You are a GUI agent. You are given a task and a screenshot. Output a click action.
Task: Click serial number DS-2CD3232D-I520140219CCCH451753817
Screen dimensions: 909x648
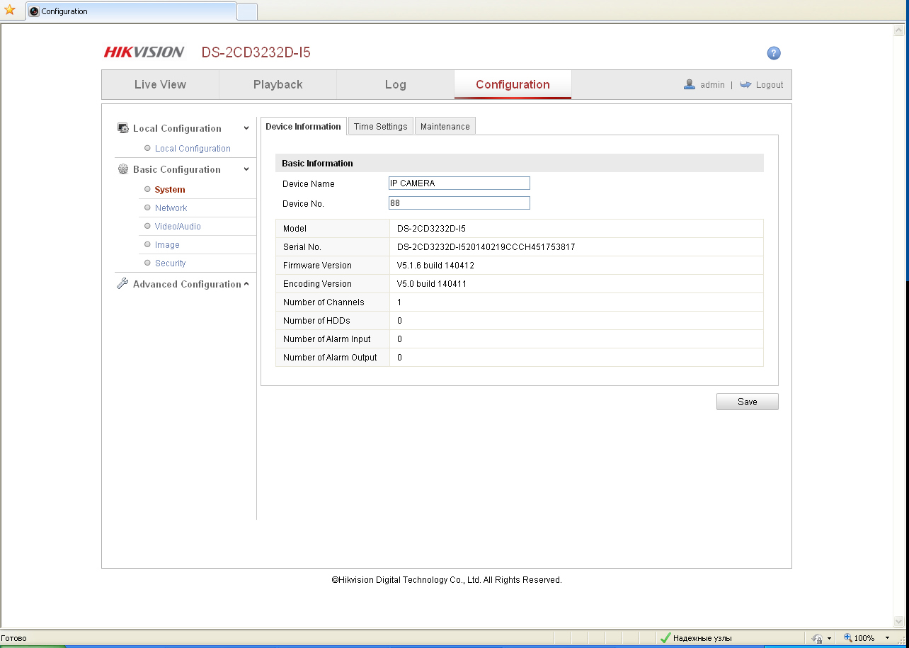point(486,247)
